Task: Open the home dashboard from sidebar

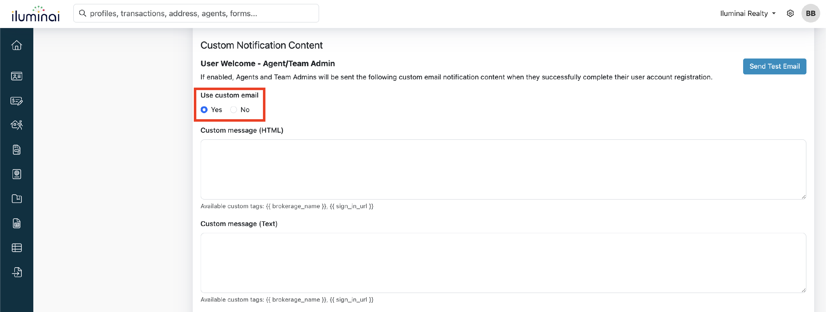Action: [x=17, y=45]
